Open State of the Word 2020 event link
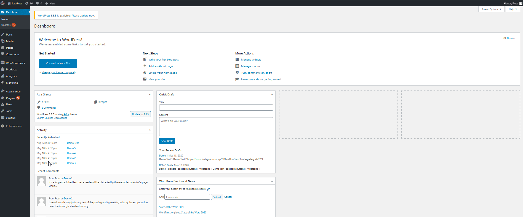This screenshot has height=217, width=523. [x=172, y=207]
